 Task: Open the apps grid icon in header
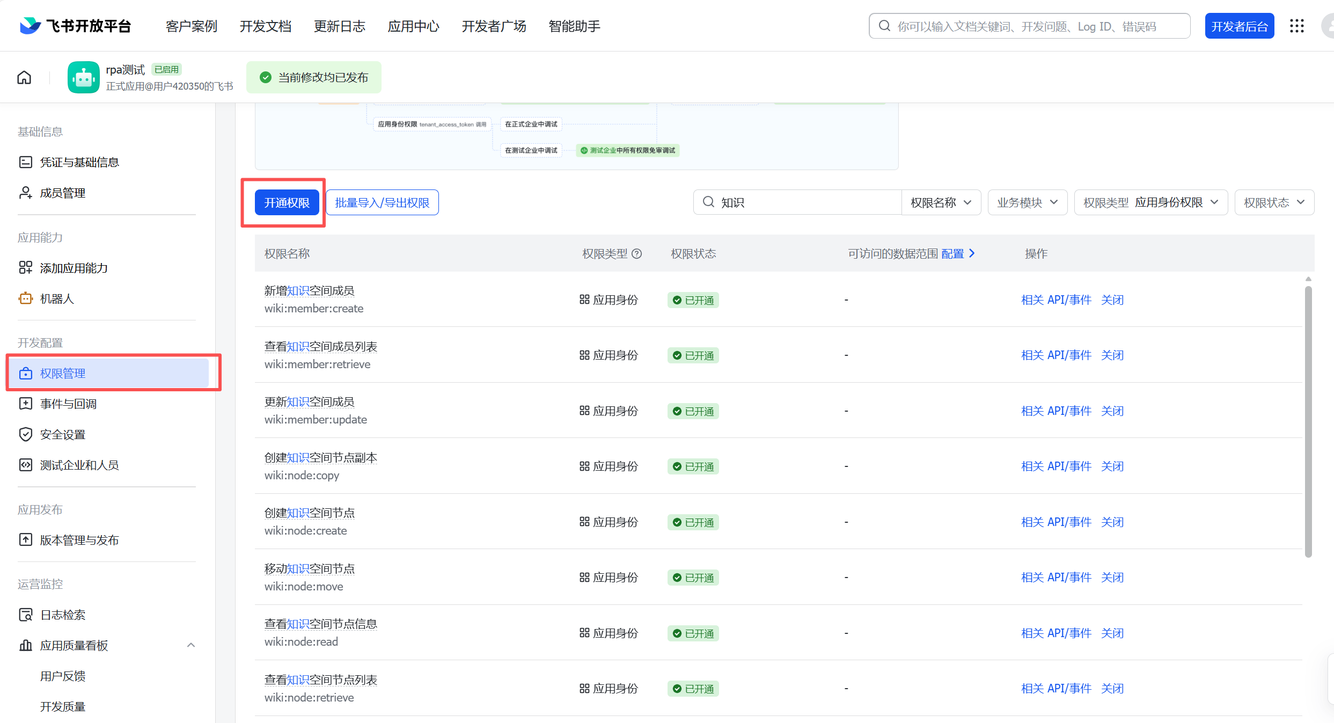tap(1296, 26)
